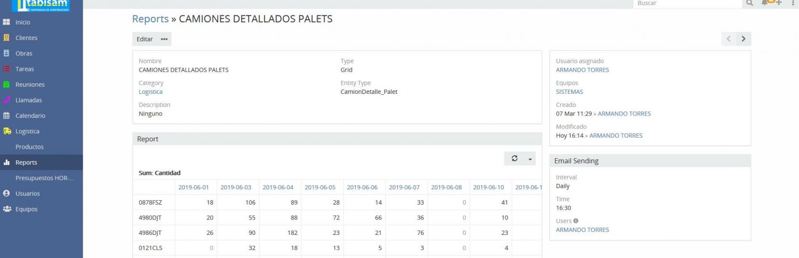799x258 pixels.
Task: Click the Llamadas phone icon
Action: 7,100
